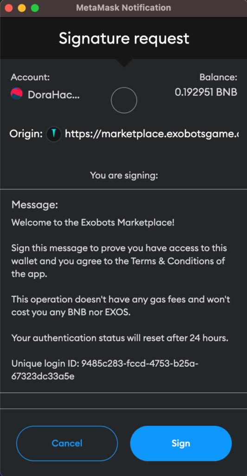
Task: Click the Cancel button
Action: coord(67,443)
